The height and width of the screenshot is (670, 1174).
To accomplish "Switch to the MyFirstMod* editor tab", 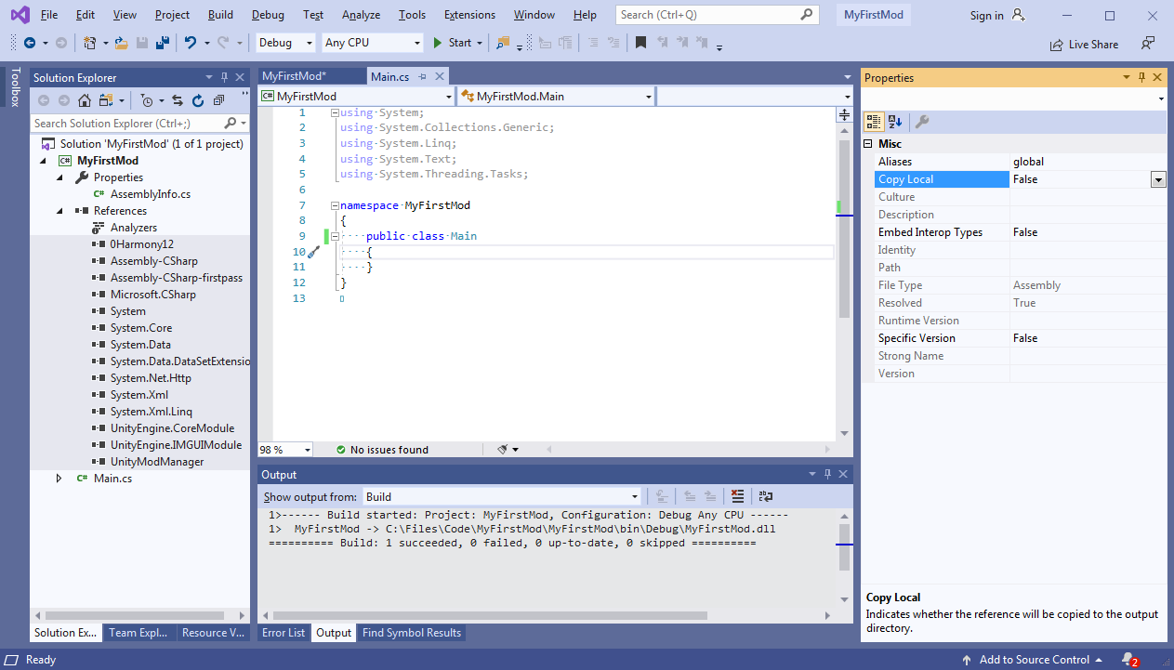I will coord(294,76).
